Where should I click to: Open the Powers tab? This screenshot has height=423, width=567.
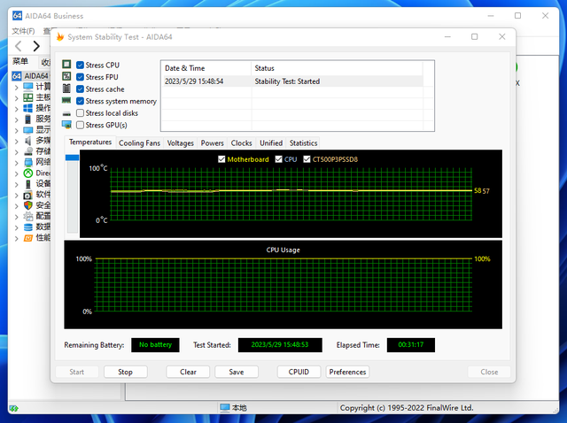(x=213, y=143)
